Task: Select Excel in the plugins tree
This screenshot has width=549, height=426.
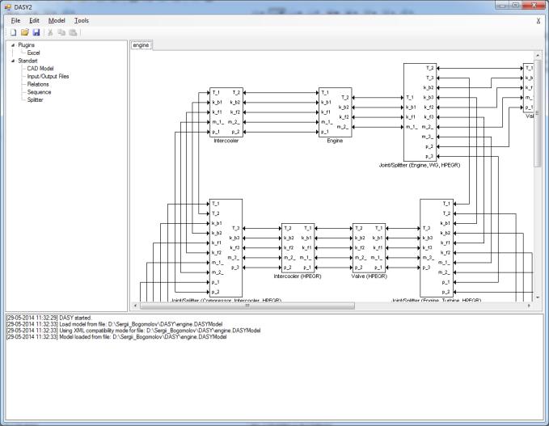Action: pos(34,53)
